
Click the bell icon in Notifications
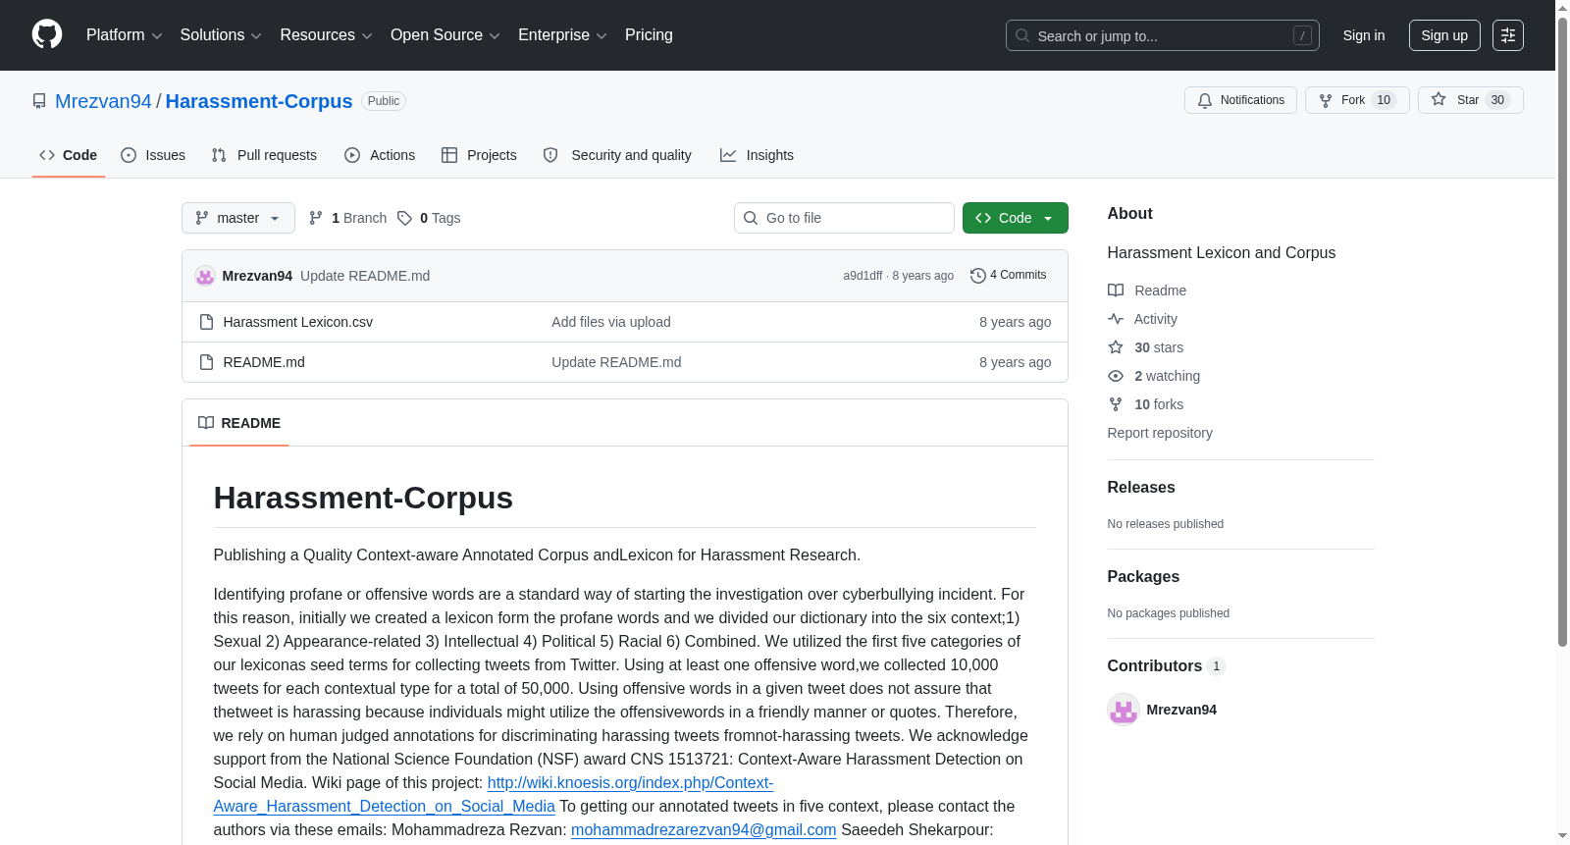pyautogui.click(x=1205, y=100)
